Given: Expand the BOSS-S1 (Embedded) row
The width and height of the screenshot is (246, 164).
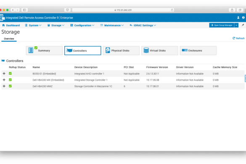Looking at the screenshot, I should click(4, 74).
